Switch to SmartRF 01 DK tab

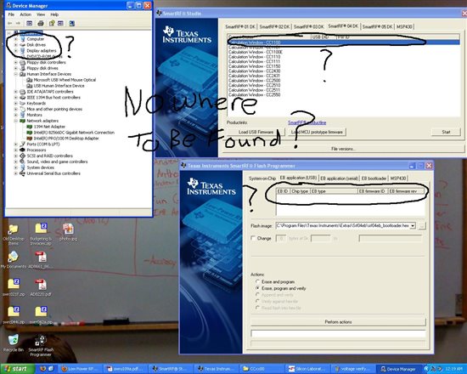click(240, 26)
